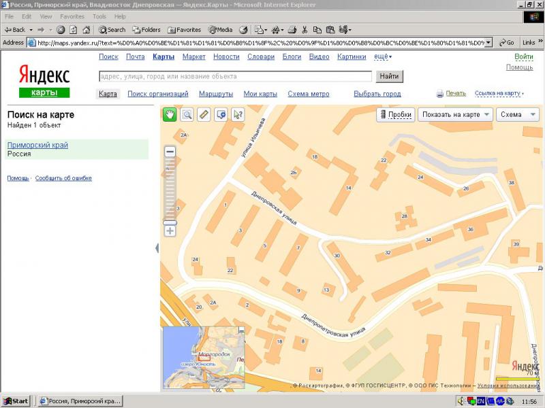
Task: Select the ruler distance measuring tool
Action: pos(204,114)
